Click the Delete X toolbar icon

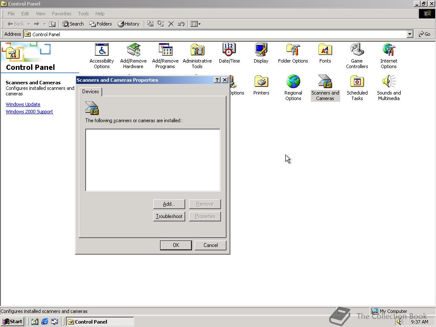coord(171,24)
